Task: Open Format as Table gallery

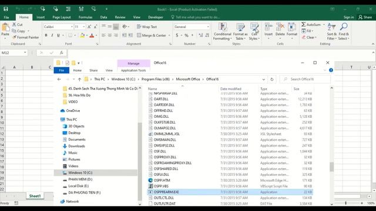Action: [240, 32]
